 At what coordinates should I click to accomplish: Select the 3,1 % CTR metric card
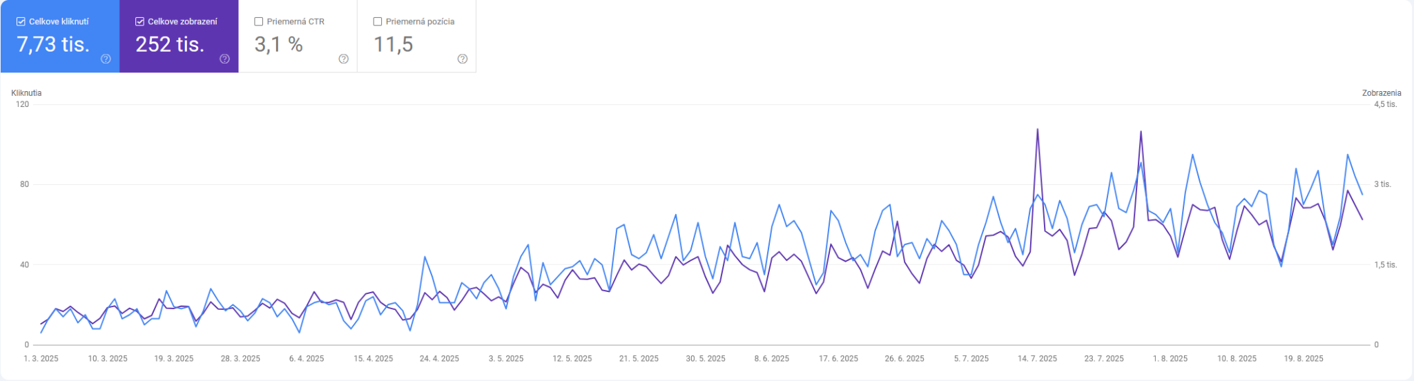[x=298, y=36]
